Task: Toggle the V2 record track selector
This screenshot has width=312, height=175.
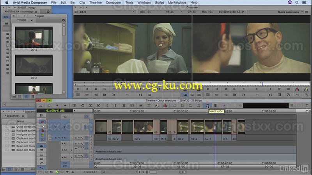Action: (x=65, y=117)
